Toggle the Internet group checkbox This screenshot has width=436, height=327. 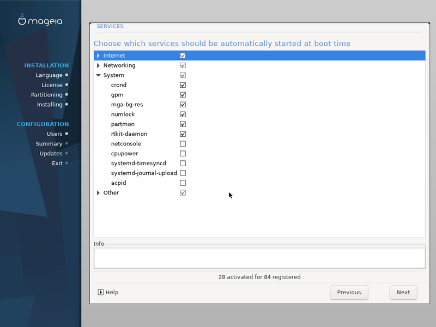pyautogui.click(x=183, y=56)
